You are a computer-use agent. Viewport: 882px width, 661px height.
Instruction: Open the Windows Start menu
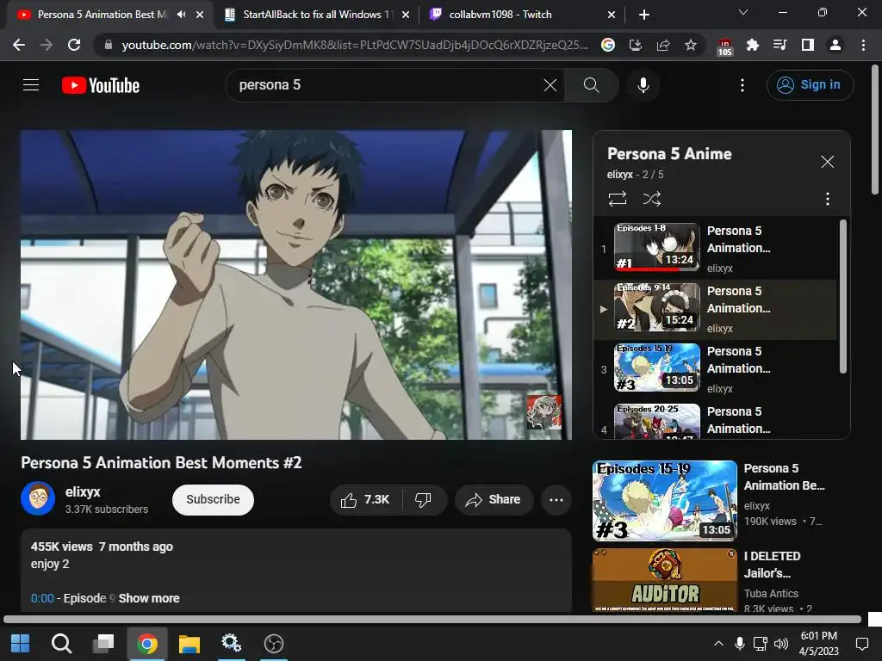pos(21,644)
